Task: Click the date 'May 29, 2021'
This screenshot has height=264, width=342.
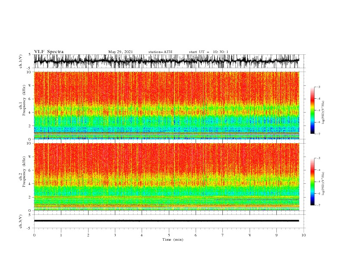Action: (120, 52)
